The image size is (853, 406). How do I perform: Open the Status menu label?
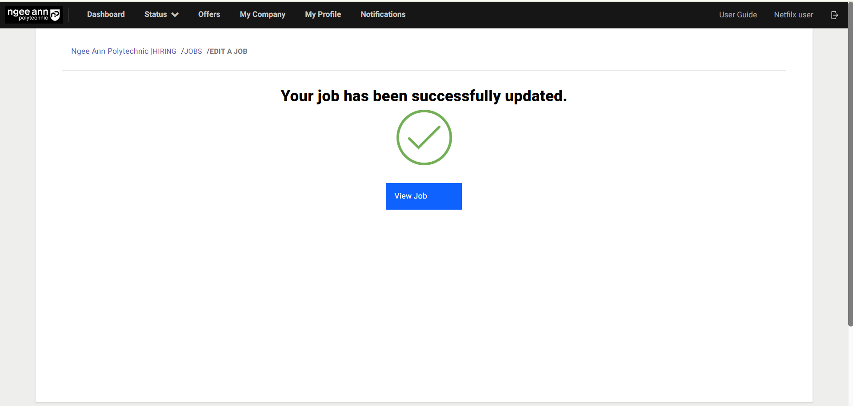tap(156, 14)
